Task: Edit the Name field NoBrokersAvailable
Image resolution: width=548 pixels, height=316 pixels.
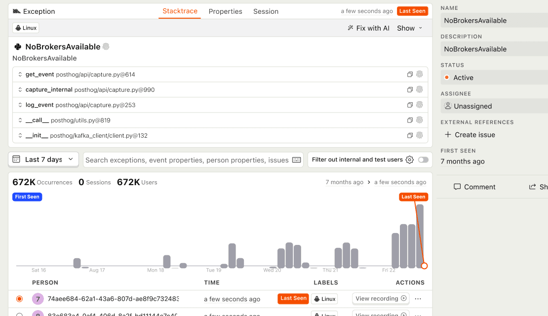Action: click(x=494, y=21)
